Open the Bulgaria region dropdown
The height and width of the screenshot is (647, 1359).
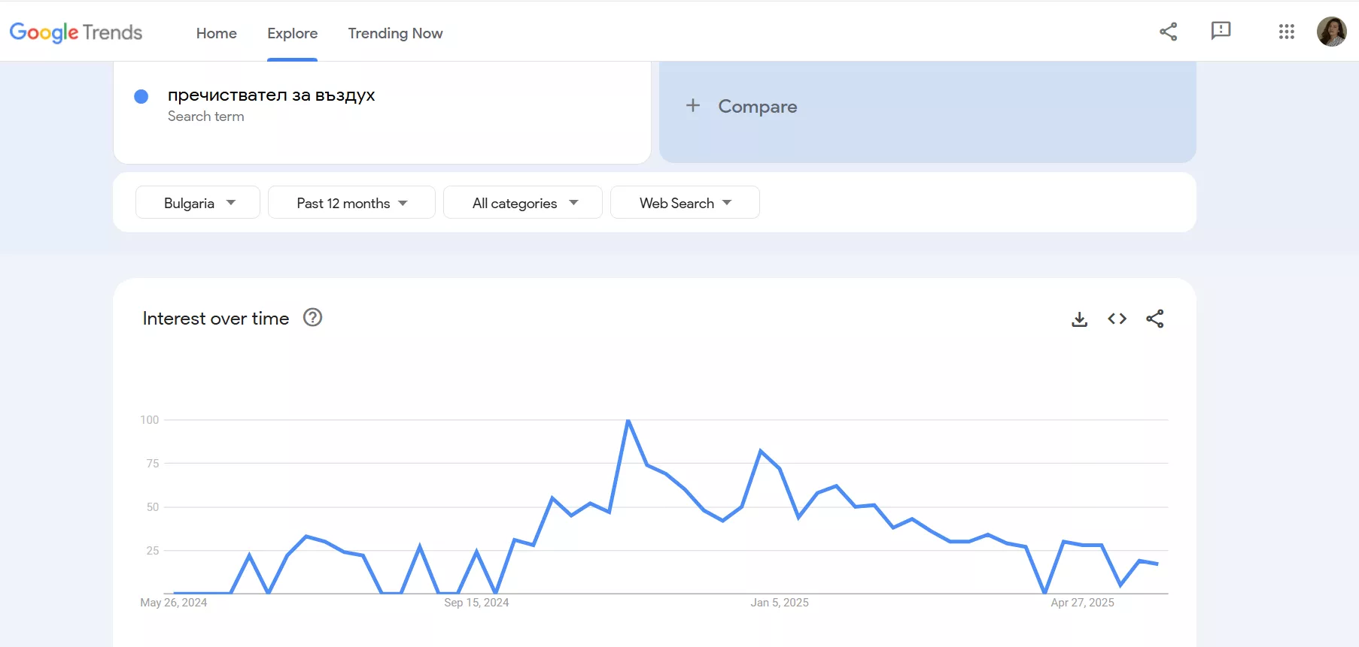click(198, 203)
